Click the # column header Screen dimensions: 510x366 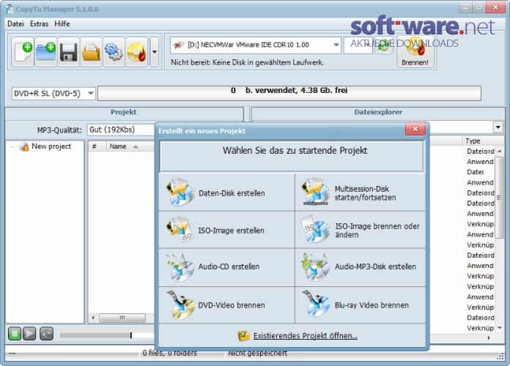coord(97,146)
